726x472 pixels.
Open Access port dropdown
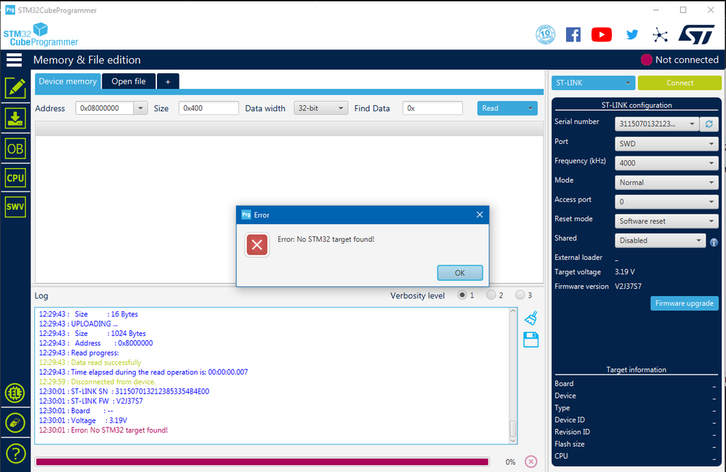[x=666, y=202]
